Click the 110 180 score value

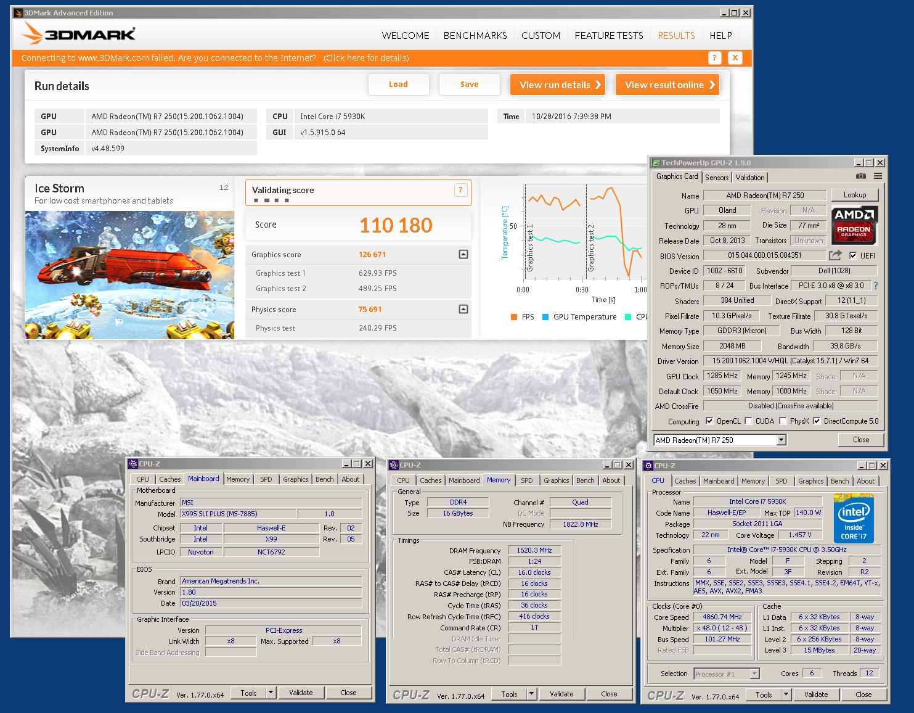pyautogui.click(x=396, y=225)
